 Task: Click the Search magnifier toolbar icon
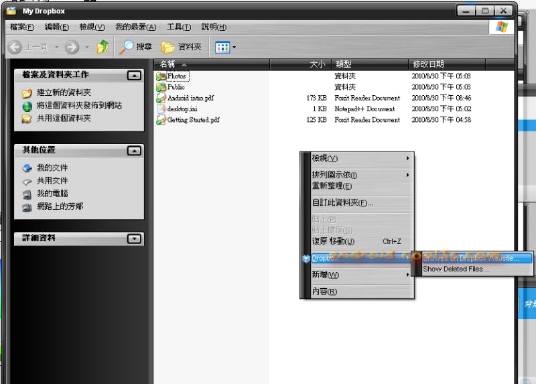pos(126,47)
